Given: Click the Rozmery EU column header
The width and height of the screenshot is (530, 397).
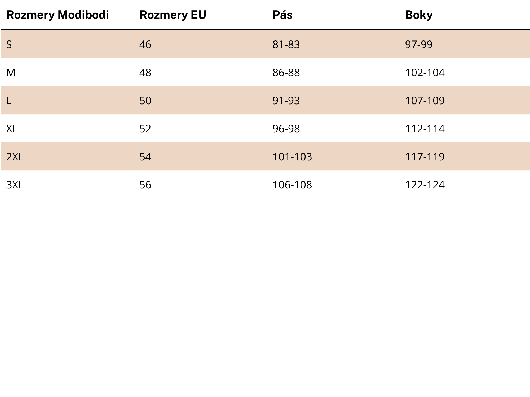Looking at the screenshot, I should click(173, 15).
